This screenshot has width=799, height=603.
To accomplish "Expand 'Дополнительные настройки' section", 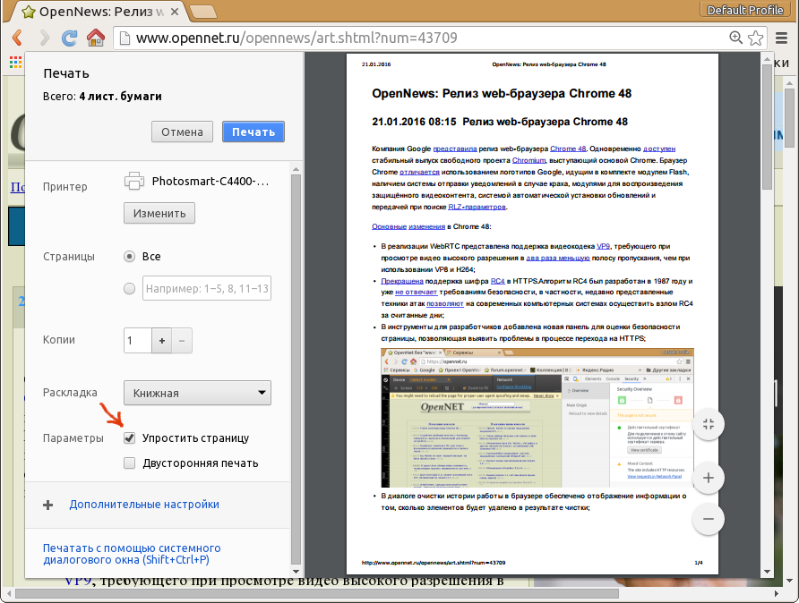I will coord(143,505).
